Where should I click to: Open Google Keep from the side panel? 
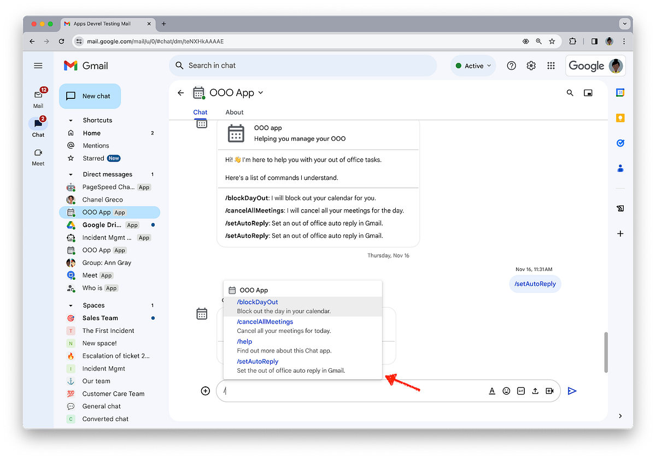coord(620,117)
